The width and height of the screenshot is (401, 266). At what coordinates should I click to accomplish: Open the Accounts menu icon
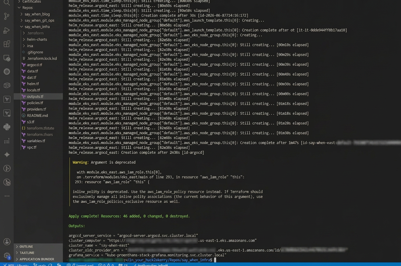coord(7,242)
